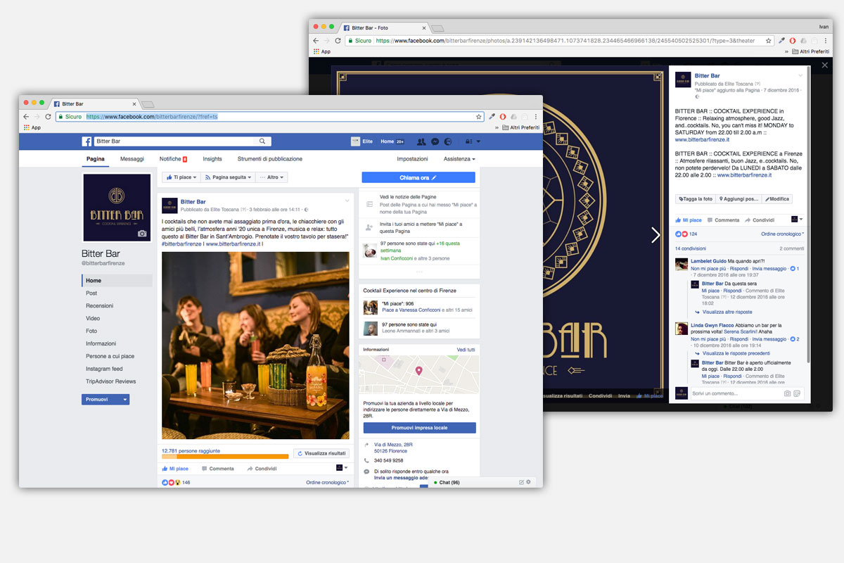Image resolution: width=844 pixels, height=563 pixels.
Task: Open the post options chevron on the front post
Action: coord(347,201)
